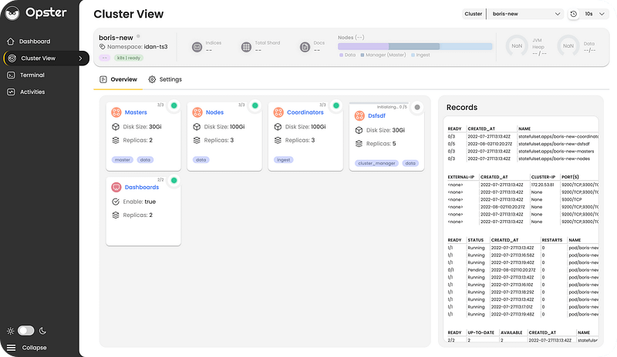This screenshot has width=617, height=357.
Task: Click the moon dark-mode icon
Action: pyautogui.click(x=42, y=331)
